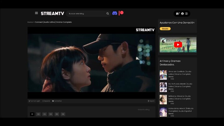Image resolution: width=224 pixels, height=126 pixels.
Task: Select episode 05 tab
Action: (57, 114)
